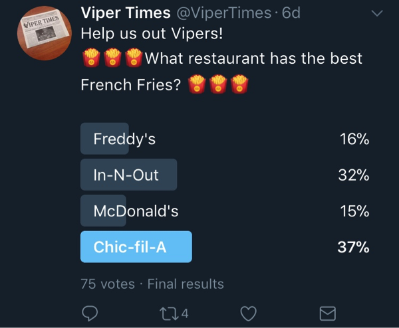Click the 37% result for Chic-fil-A
The height and width of the screenshot is (328, 399).
tap(353, 247)
